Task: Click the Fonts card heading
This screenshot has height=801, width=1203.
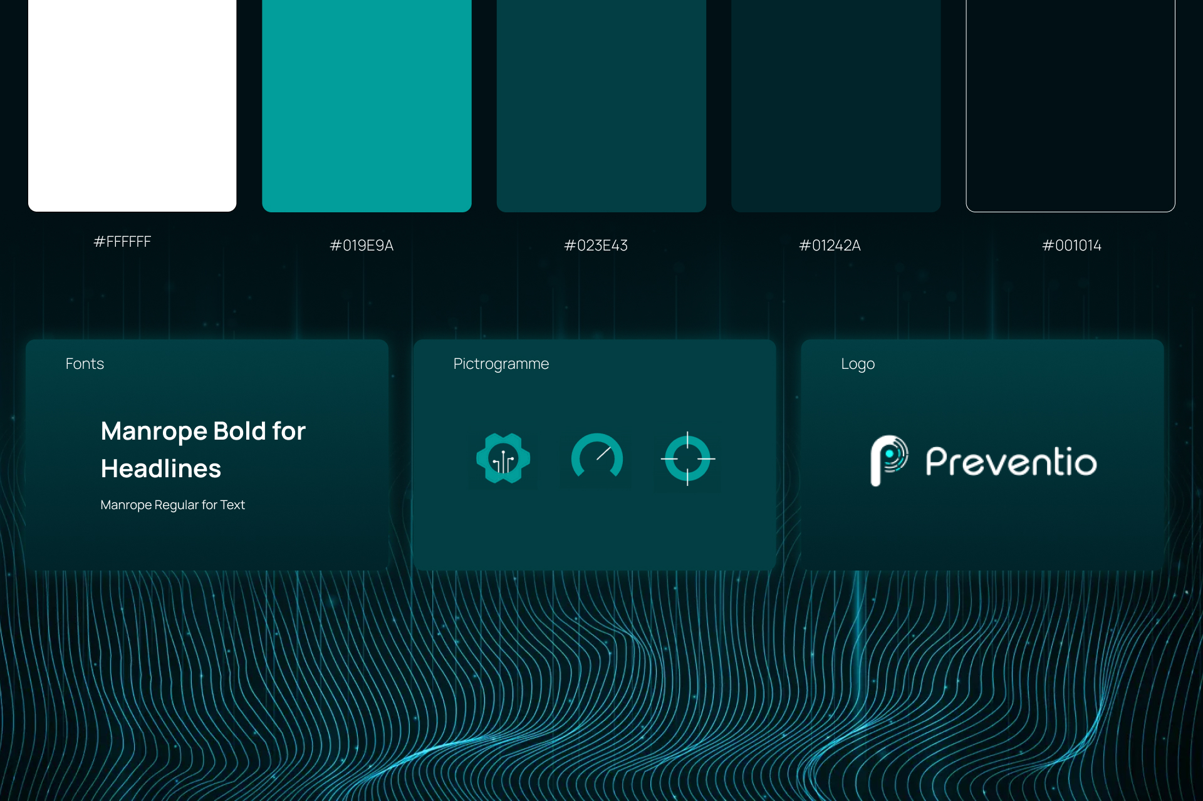Action: click(85, 364)
